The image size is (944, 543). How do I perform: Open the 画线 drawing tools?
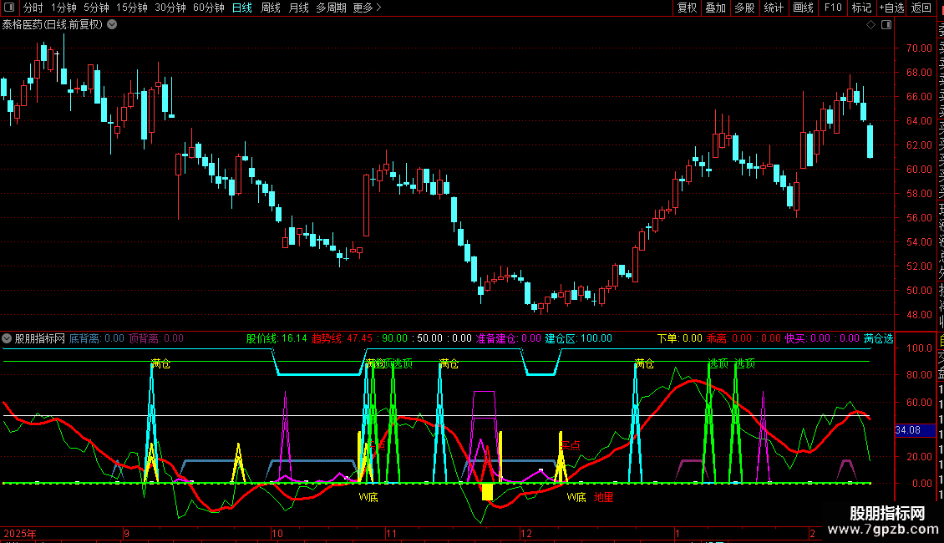803,8
